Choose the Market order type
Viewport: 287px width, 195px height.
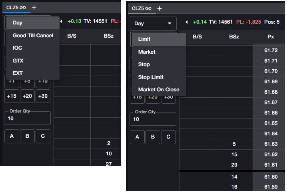click(x=147, y=52)
